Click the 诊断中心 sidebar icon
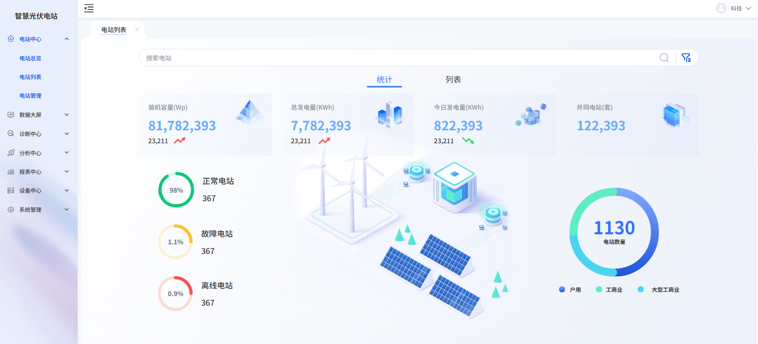This screenshot has width=758, height=344. pos(11,134)
